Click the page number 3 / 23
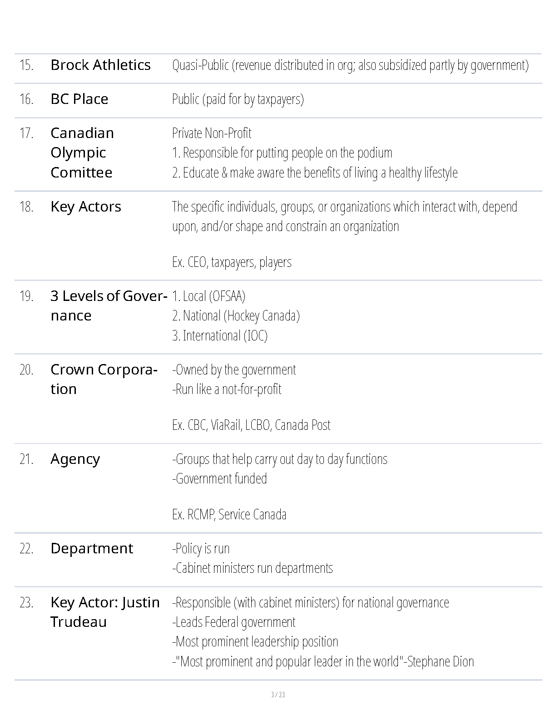The height and width of the screenshot is (719, 556). point(278,695)
